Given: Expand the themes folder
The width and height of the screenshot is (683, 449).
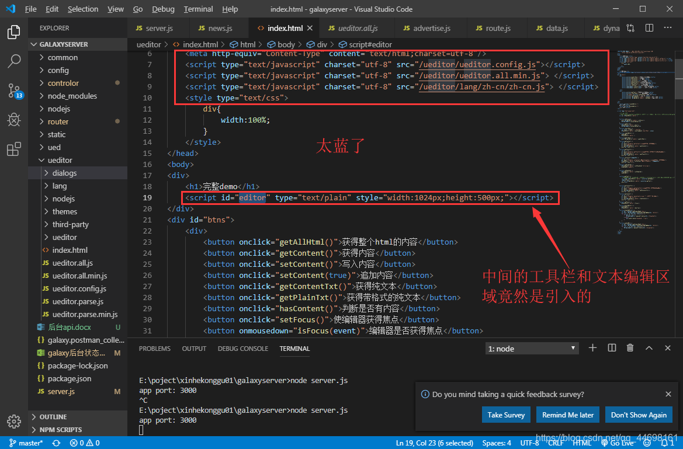Looking at the screenshot, I should click(78, 211).
